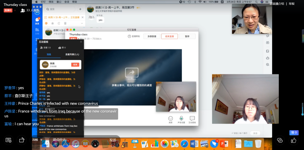Viewport: 304px width, 150px height.
Task: Click the rotate screen icon at bottom left
Action: (22, 140)
